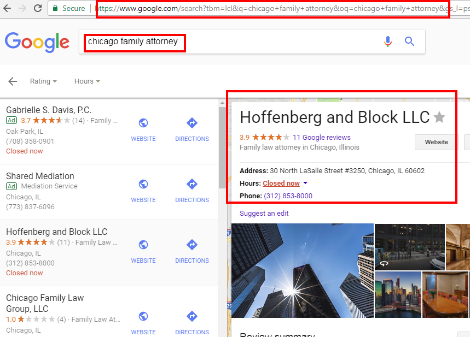This screenshot has height=337, width=470.
Task: Click the Ad badge on Shared Mediation
Action: [11, 186]
